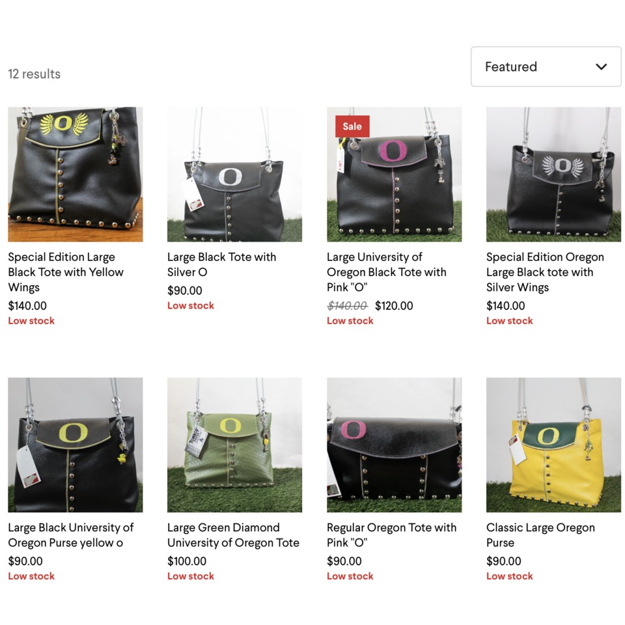Open the Regular Oregon Tote image

[x=395, y=445]
